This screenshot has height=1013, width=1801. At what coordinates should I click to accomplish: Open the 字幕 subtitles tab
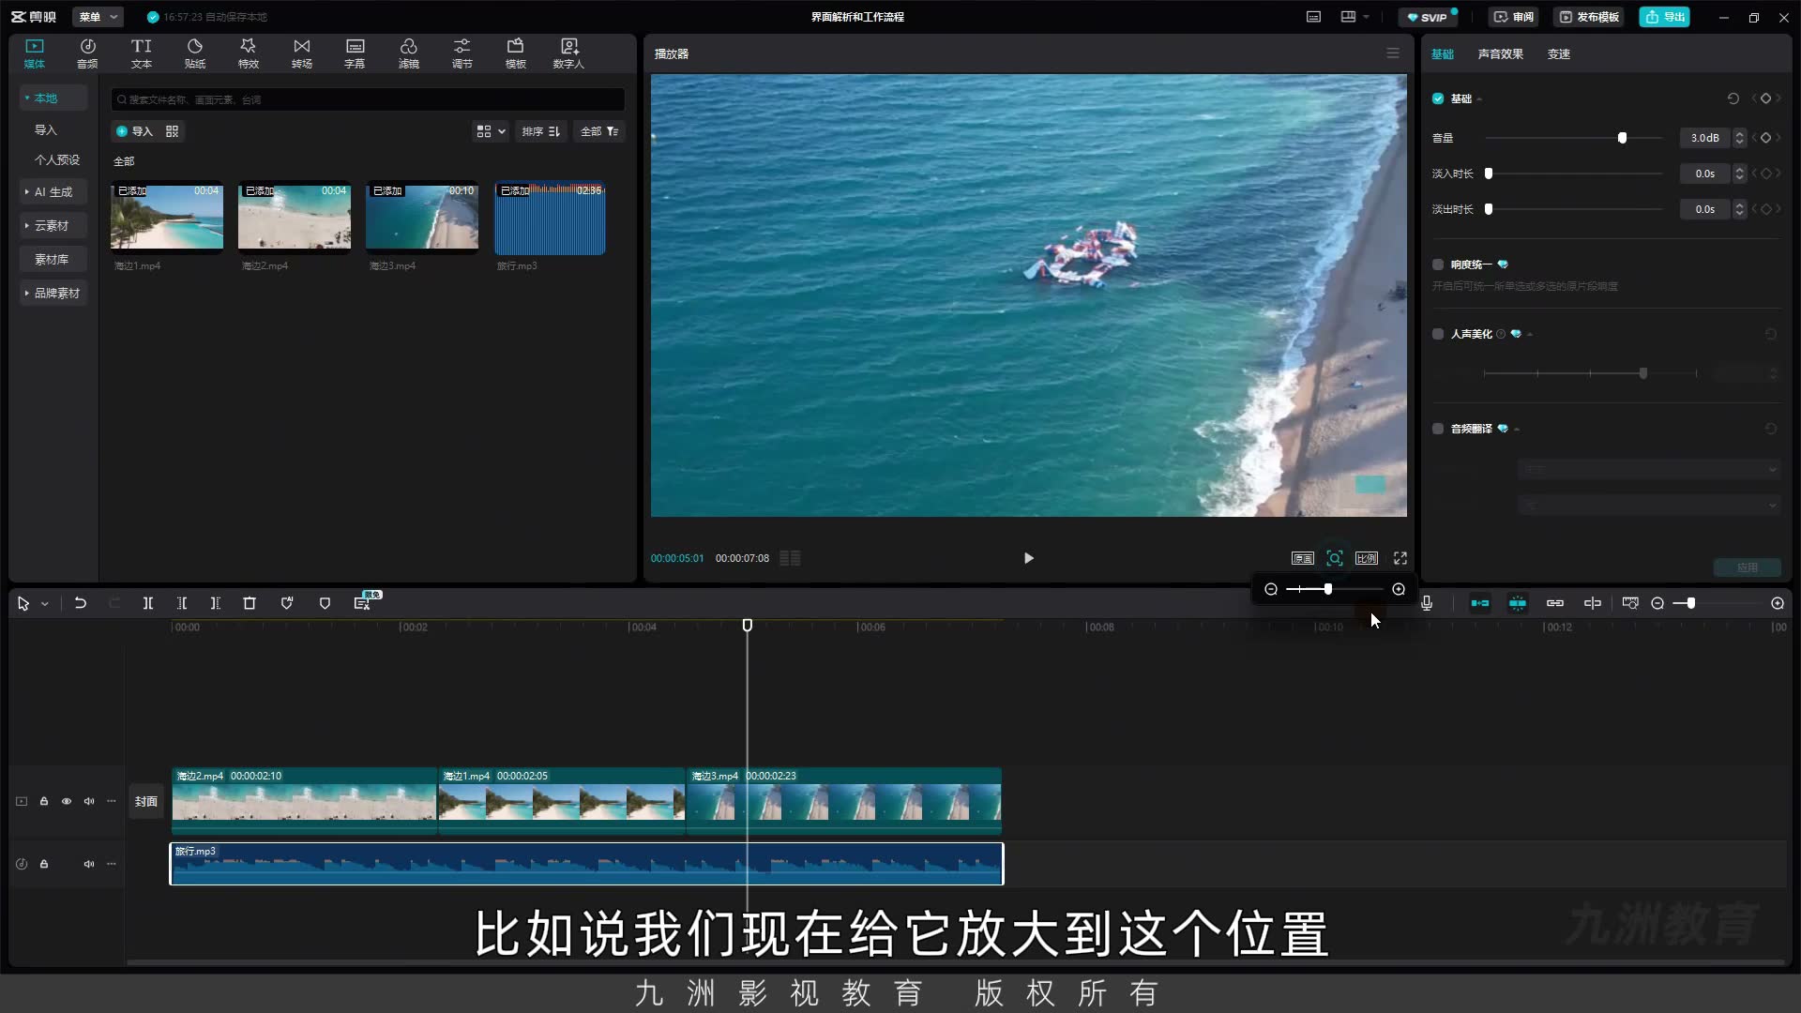(355, 53)
